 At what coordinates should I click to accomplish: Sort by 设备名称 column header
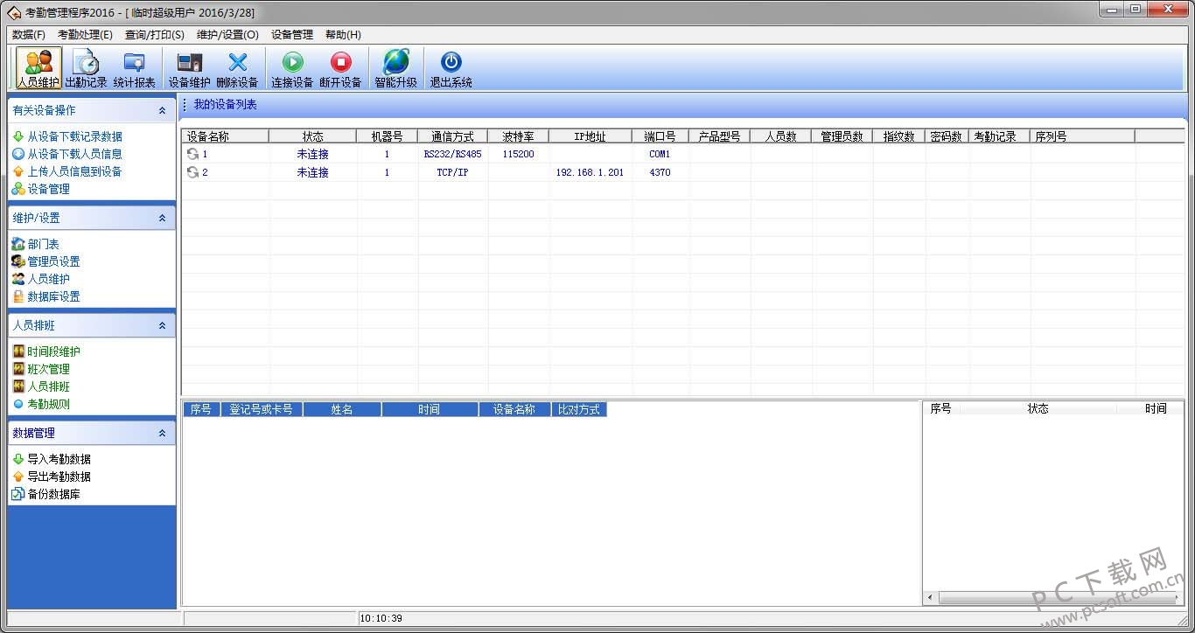225,136
